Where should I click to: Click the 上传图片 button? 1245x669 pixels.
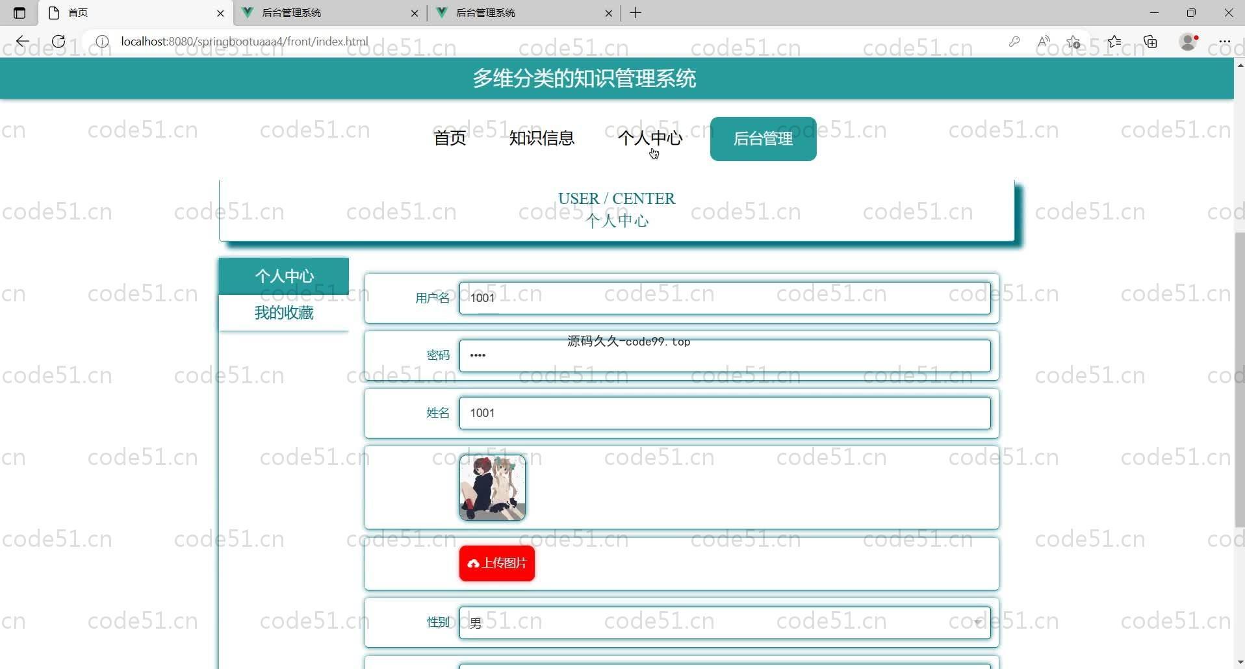point(497,563)
